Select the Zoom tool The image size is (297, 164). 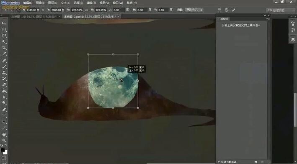[4, 140]
